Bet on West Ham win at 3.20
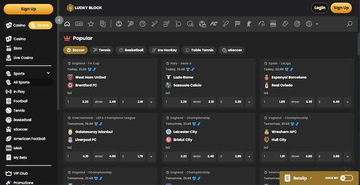360x185 pixels. pos(78,102)
